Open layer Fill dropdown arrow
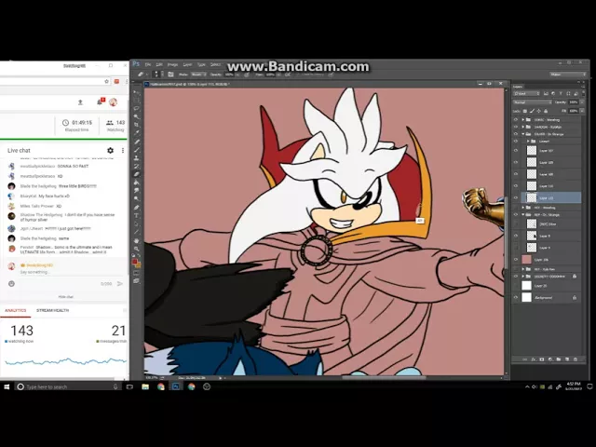Image resolution: width=596 pixels, height=447 pixels. pos(581,111)
